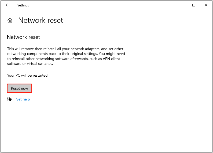Click the Home icon beside the page title
The height and width of the screenshot is (153, 213).
[x=10, y=20]
